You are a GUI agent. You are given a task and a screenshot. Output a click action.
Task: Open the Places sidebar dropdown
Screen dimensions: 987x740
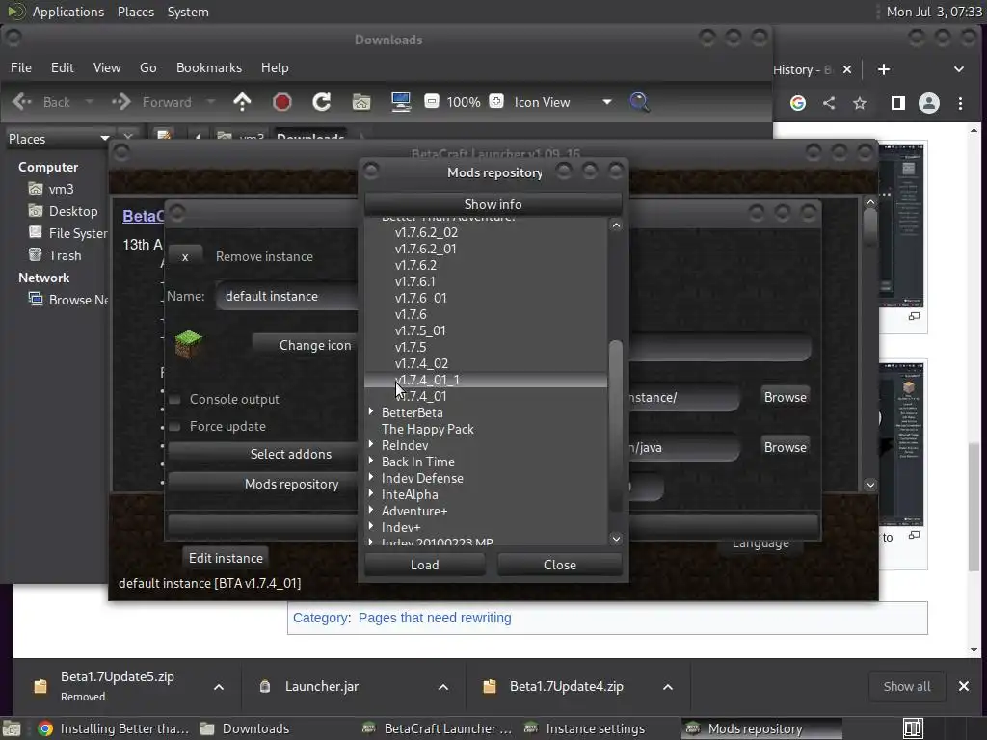tap(58, 139)
